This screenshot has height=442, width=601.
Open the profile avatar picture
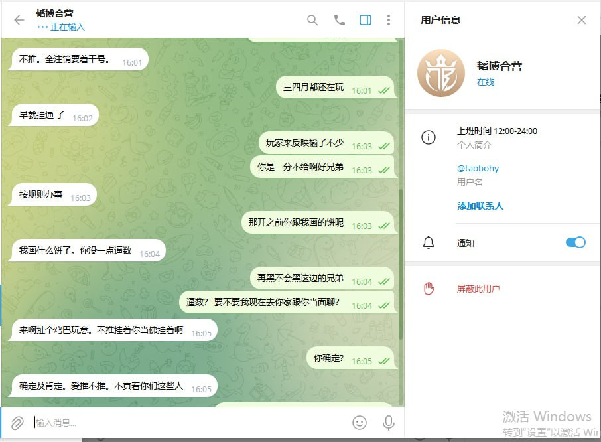(441, 73)
